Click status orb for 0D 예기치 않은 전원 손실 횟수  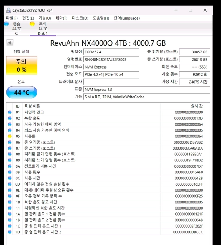(10, 184)
